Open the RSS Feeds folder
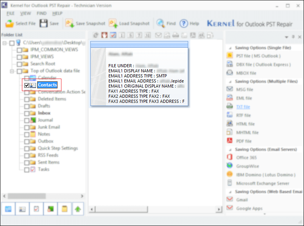 (48, 155)
